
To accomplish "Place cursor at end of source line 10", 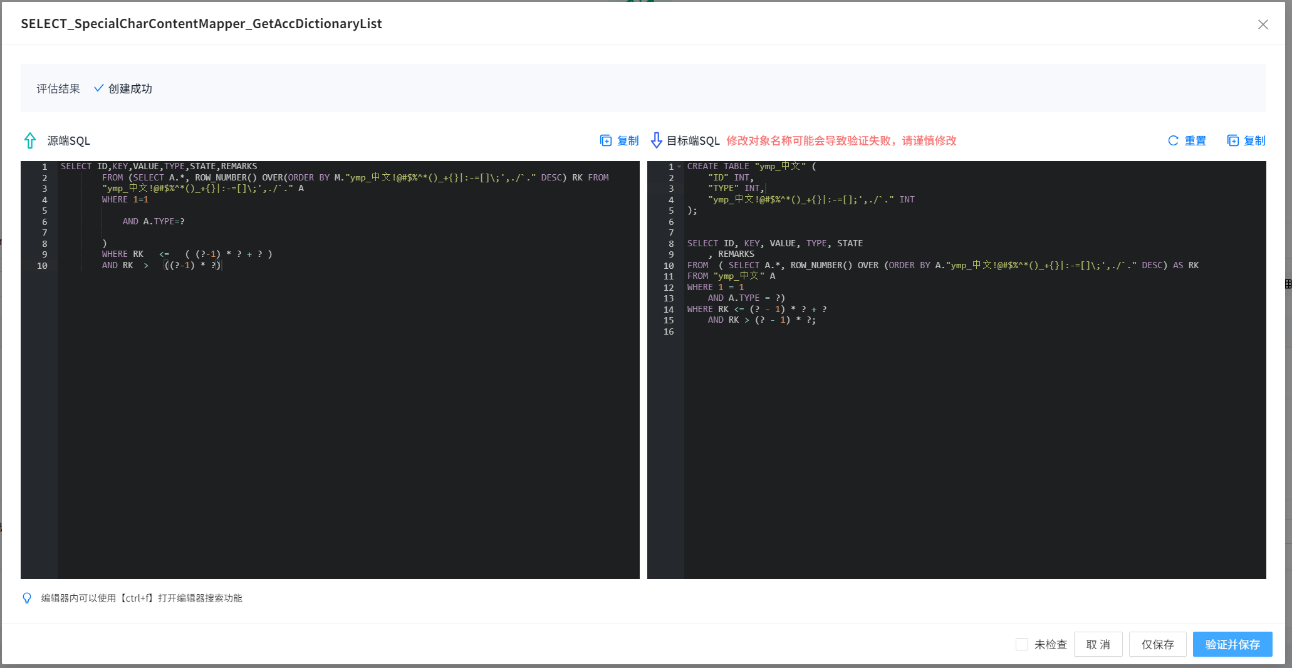I will [222, 266].
